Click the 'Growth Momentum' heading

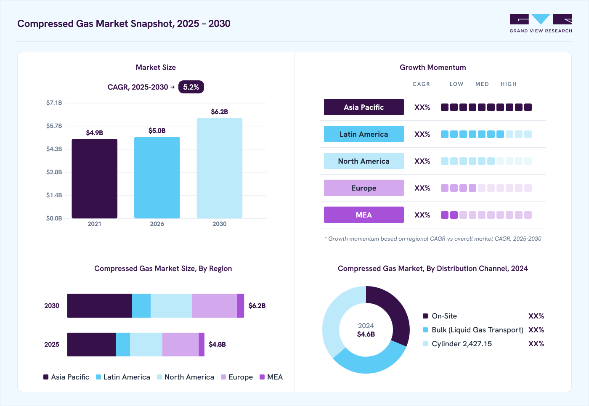coord(433,67)
